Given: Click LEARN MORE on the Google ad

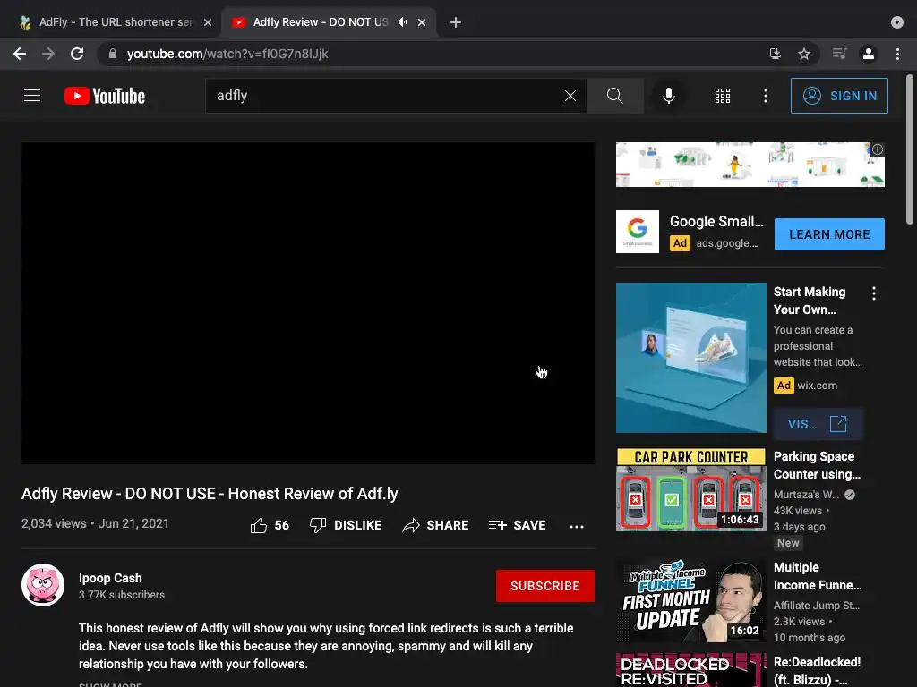Looking at the screenshot, I should (829, 234).
